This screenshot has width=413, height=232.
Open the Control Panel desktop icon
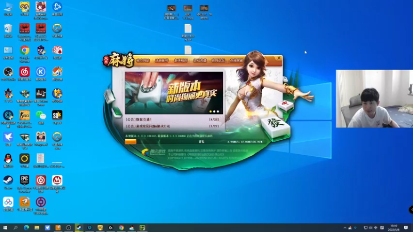point(8,51)
